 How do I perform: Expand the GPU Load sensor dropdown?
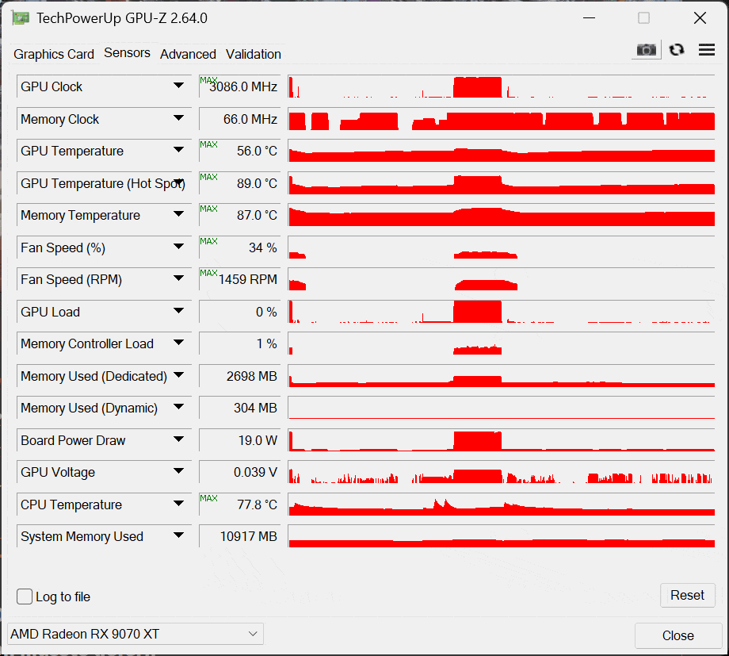click(178, 311)
